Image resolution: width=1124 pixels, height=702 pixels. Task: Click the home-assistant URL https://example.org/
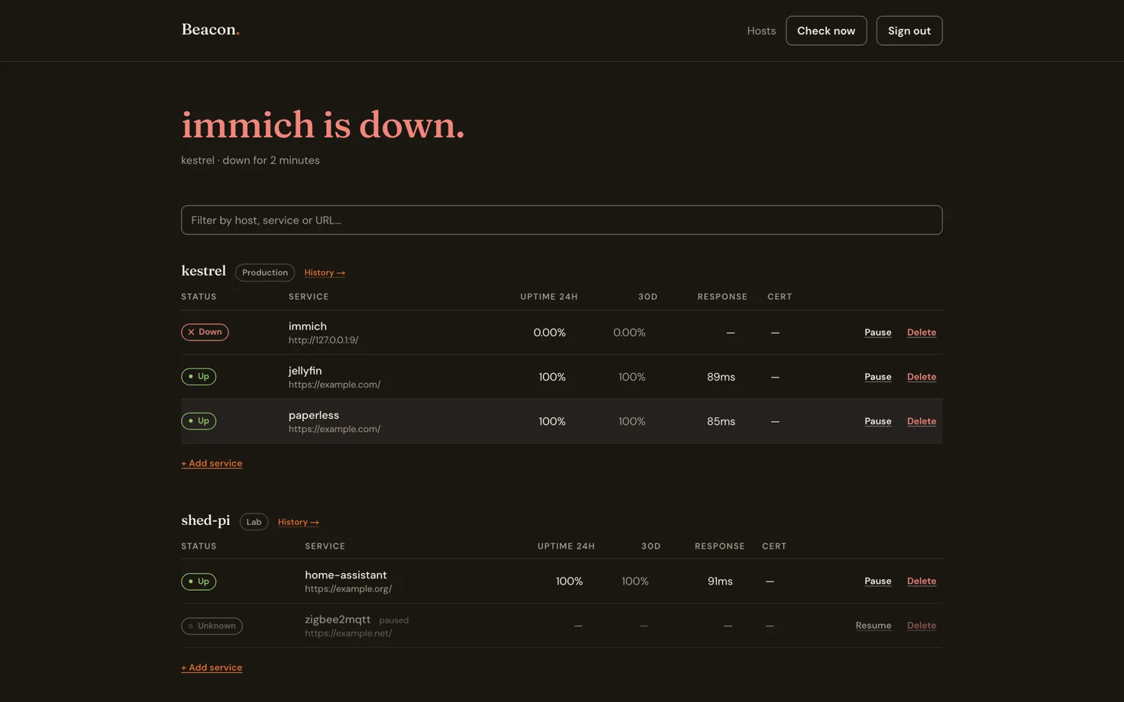(x=348, y=589)
